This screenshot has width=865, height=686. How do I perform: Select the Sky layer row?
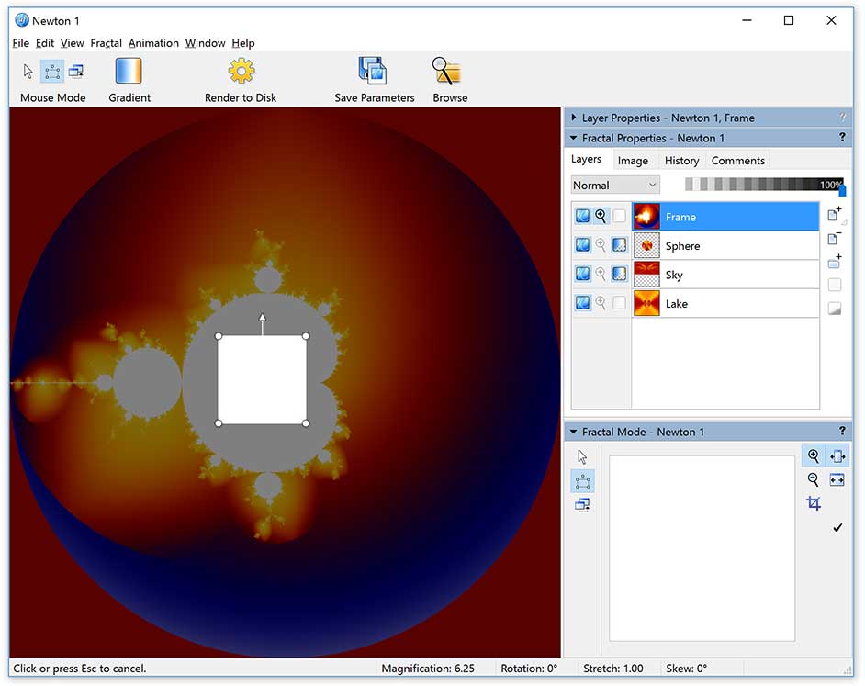pyautogui.click(x=725, y=275)
